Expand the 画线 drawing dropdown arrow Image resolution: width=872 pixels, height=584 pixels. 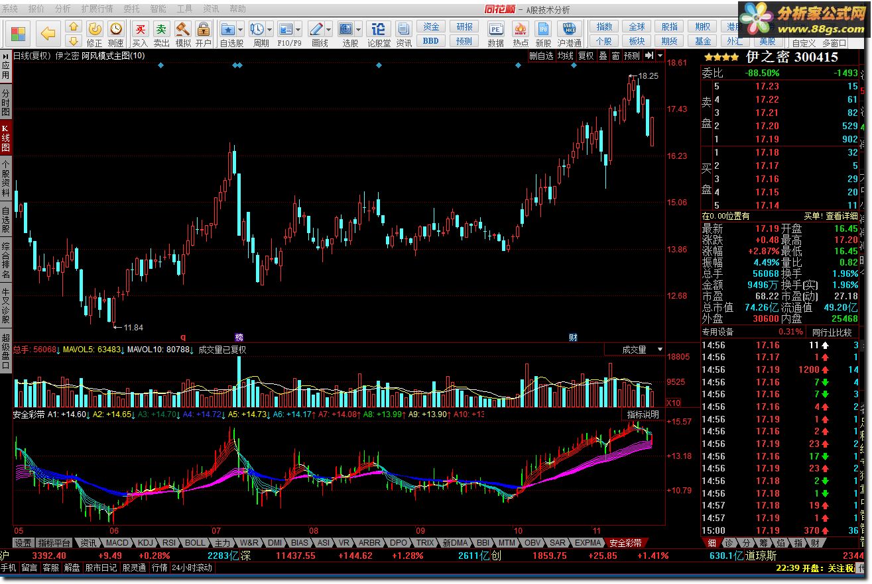(330, 29)
